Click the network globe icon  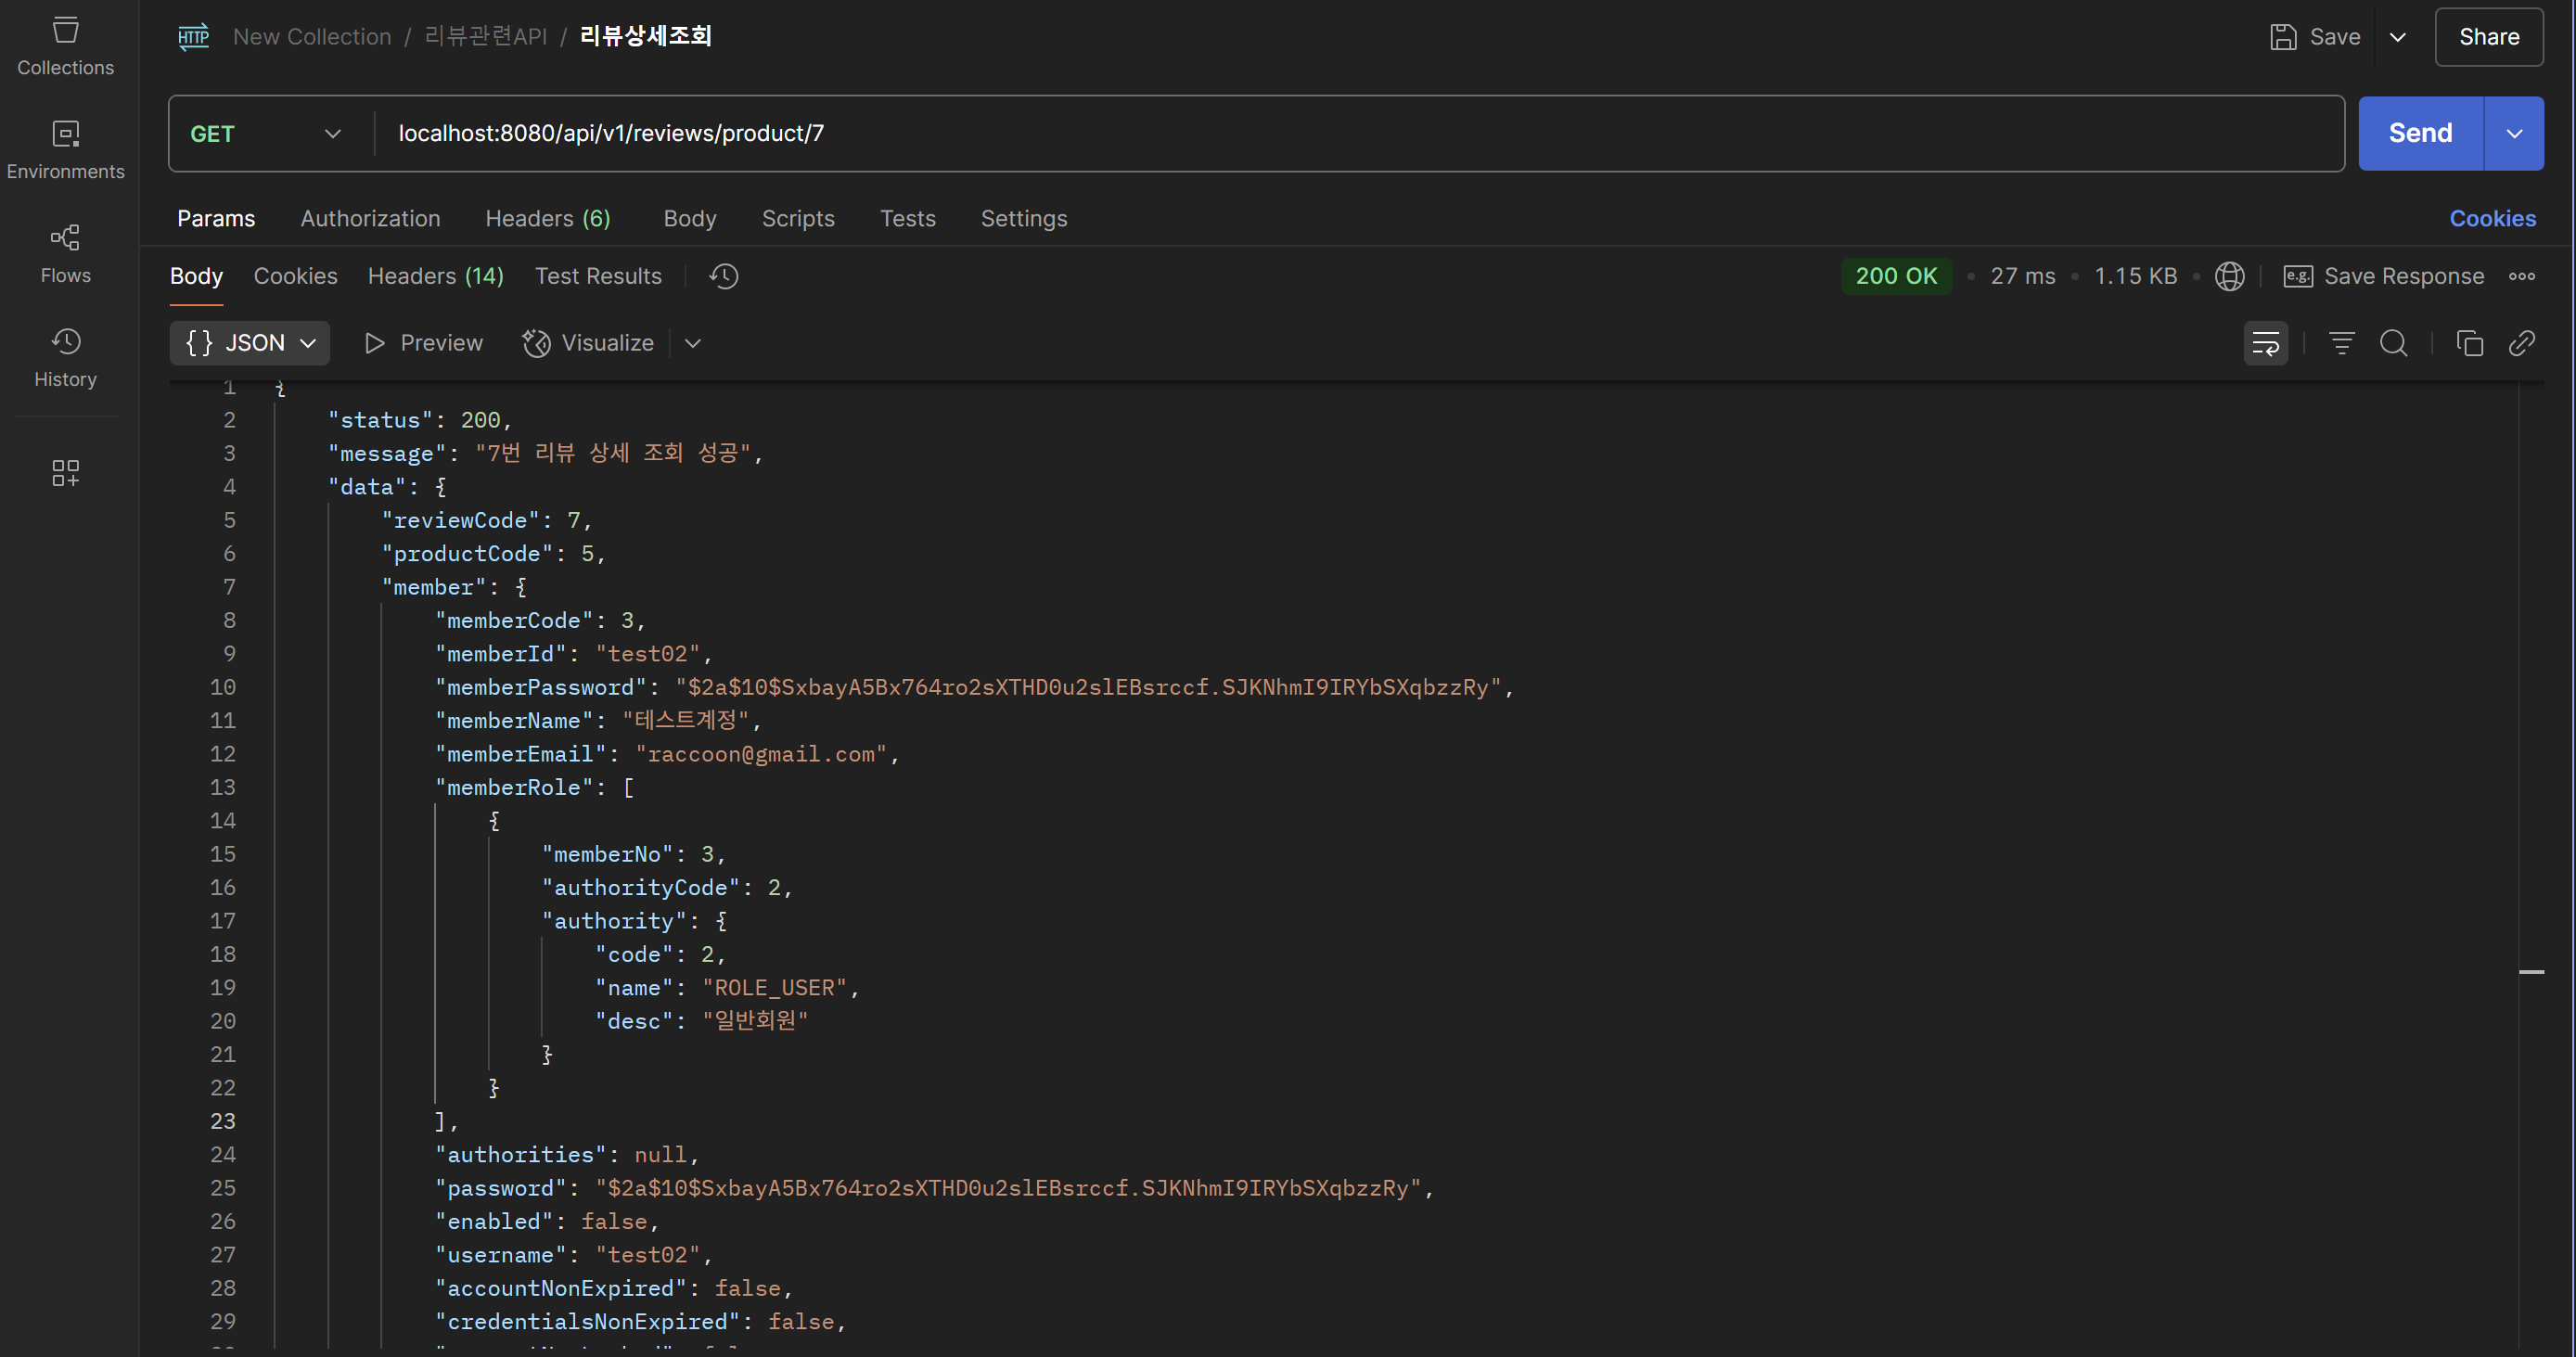(2229, 276)
